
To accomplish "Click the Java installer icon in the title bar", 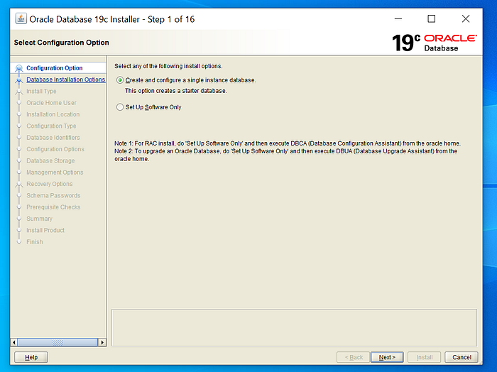I will click(x=21, y=18).
